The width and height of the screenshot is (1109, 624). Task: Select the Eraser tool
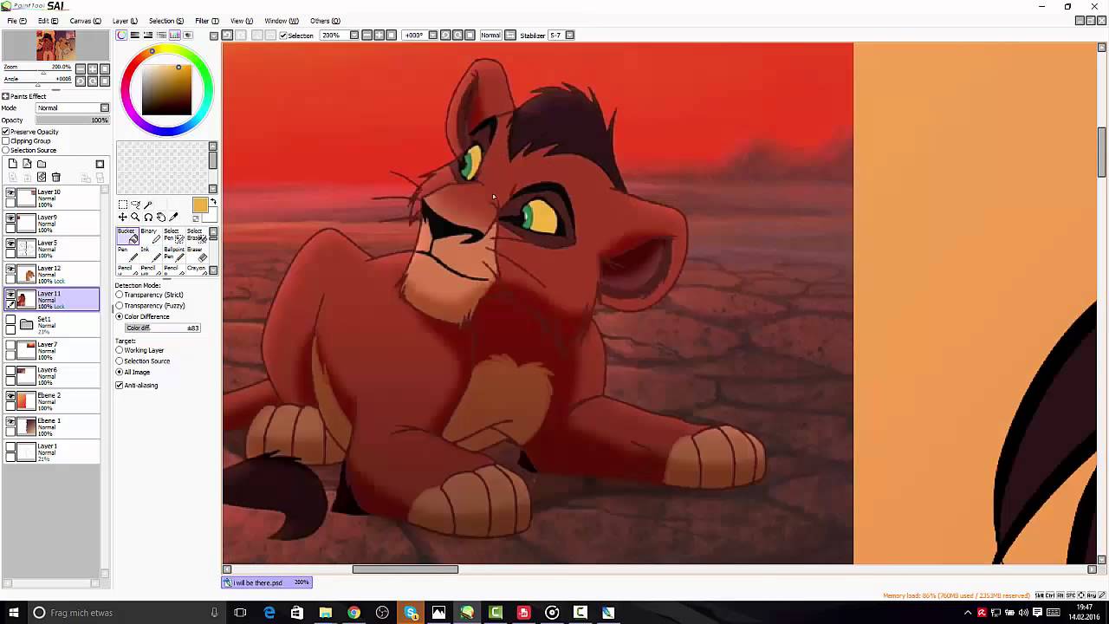(196, 255)
